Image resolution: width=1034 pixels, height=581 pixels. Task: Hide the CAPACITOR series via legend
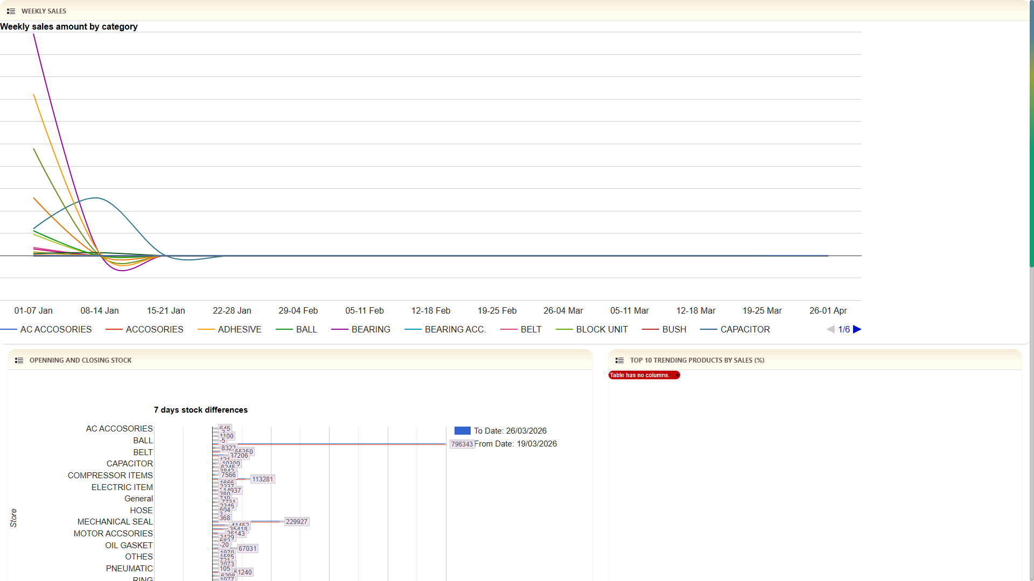[745, 329]
